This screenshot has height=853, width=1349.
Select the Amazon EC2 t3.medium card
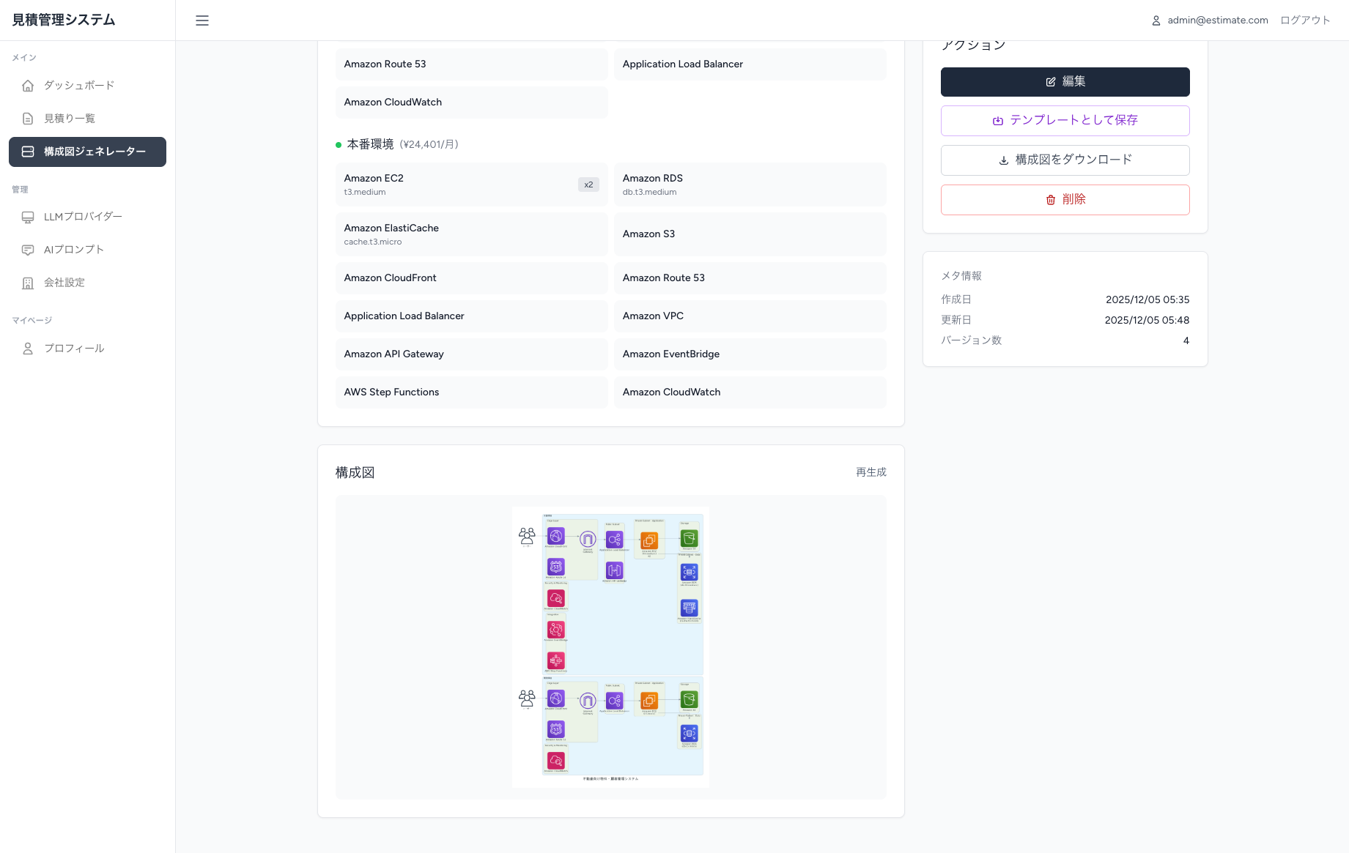[x=471, y=185]
